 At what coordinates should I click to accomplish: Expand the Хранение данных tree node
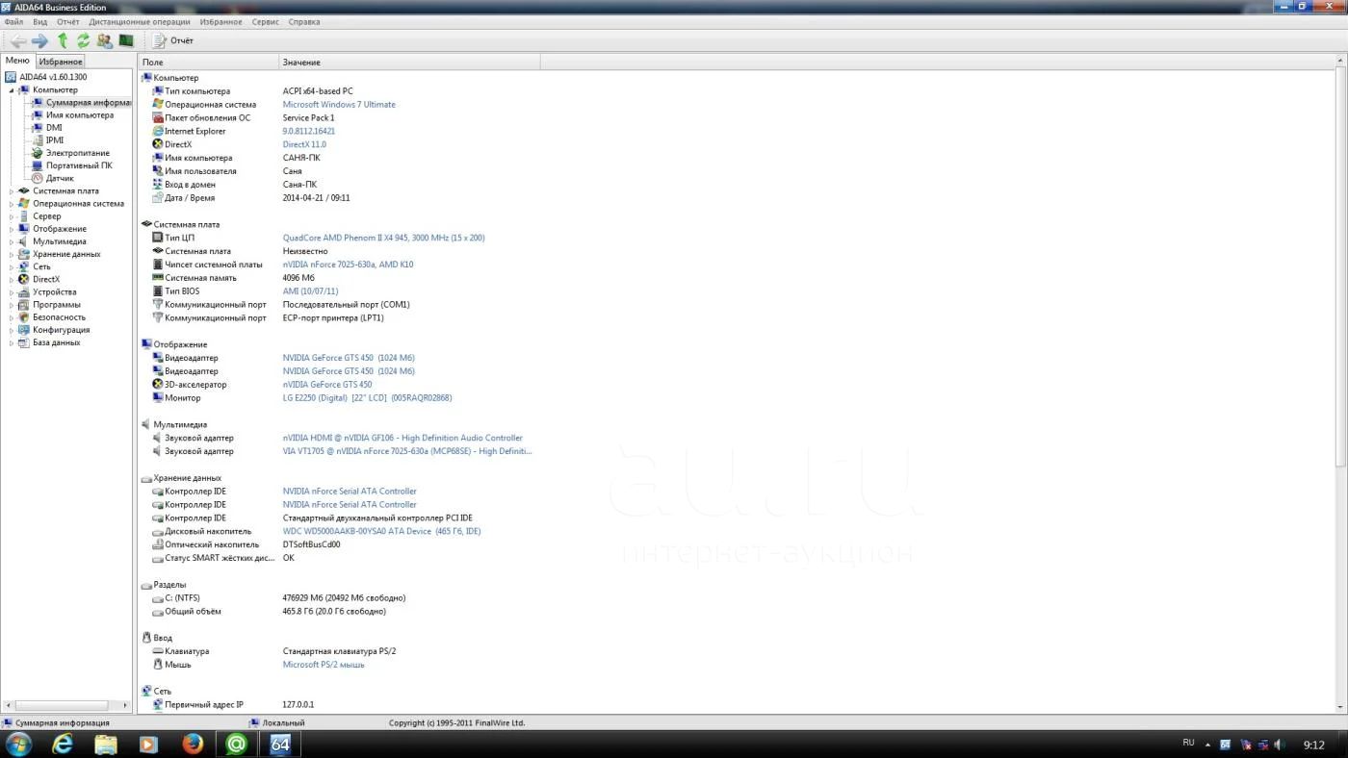[x=12, y=255]
